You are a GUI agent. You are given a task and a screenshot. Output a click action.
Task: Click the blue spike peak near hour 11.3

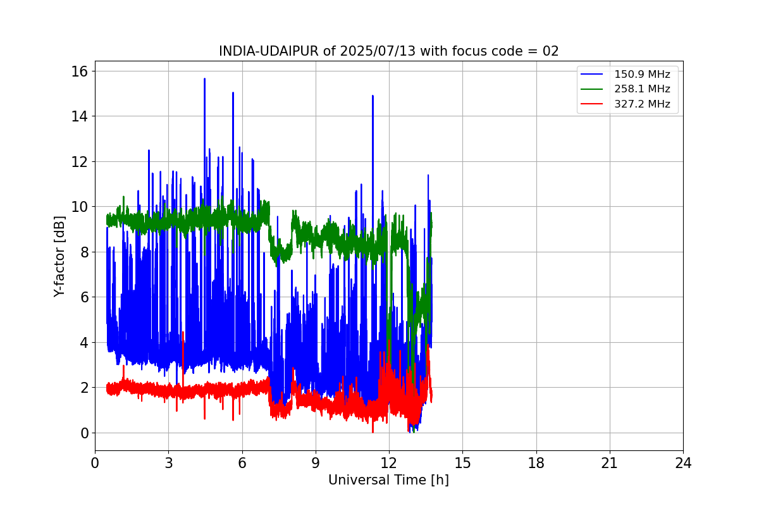click(x=373, y=96)
